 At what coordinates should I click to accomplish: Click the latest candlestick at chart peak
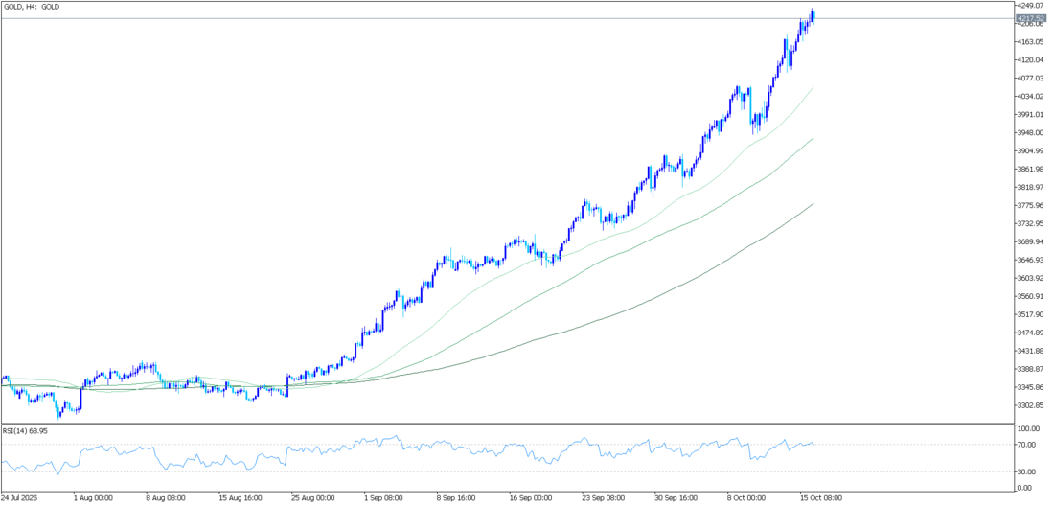tap(813, 15)
